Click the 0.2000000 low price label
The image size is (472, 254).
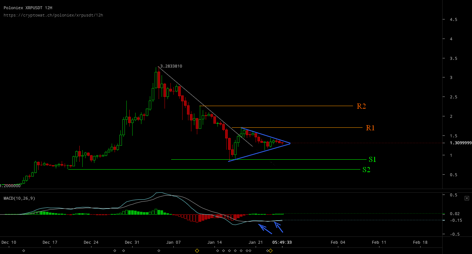click(x=10, y=186)
